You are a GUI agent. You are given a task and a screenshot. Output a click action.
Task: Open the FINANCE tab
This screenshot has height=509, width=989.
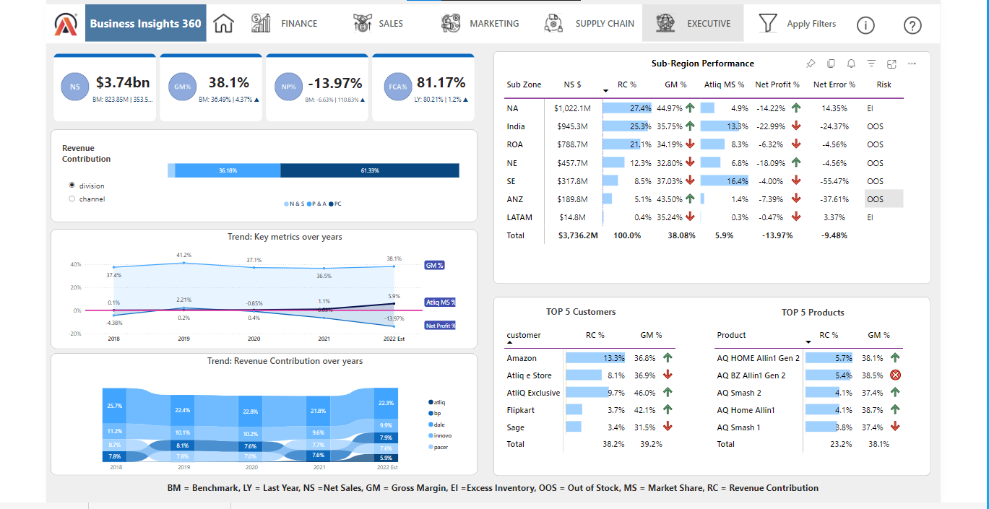(299, 24)
